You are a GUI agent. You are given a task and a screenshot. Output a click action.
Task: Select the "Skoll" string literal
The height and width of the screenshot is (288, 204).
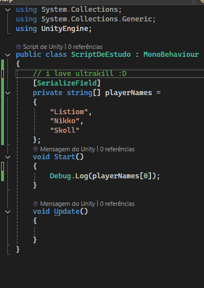click(x=65, y=130)
